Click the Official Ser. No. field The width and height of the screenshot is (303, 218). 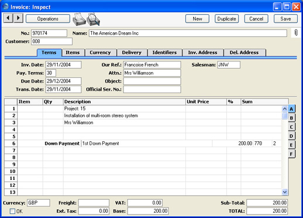coord(152,89)
